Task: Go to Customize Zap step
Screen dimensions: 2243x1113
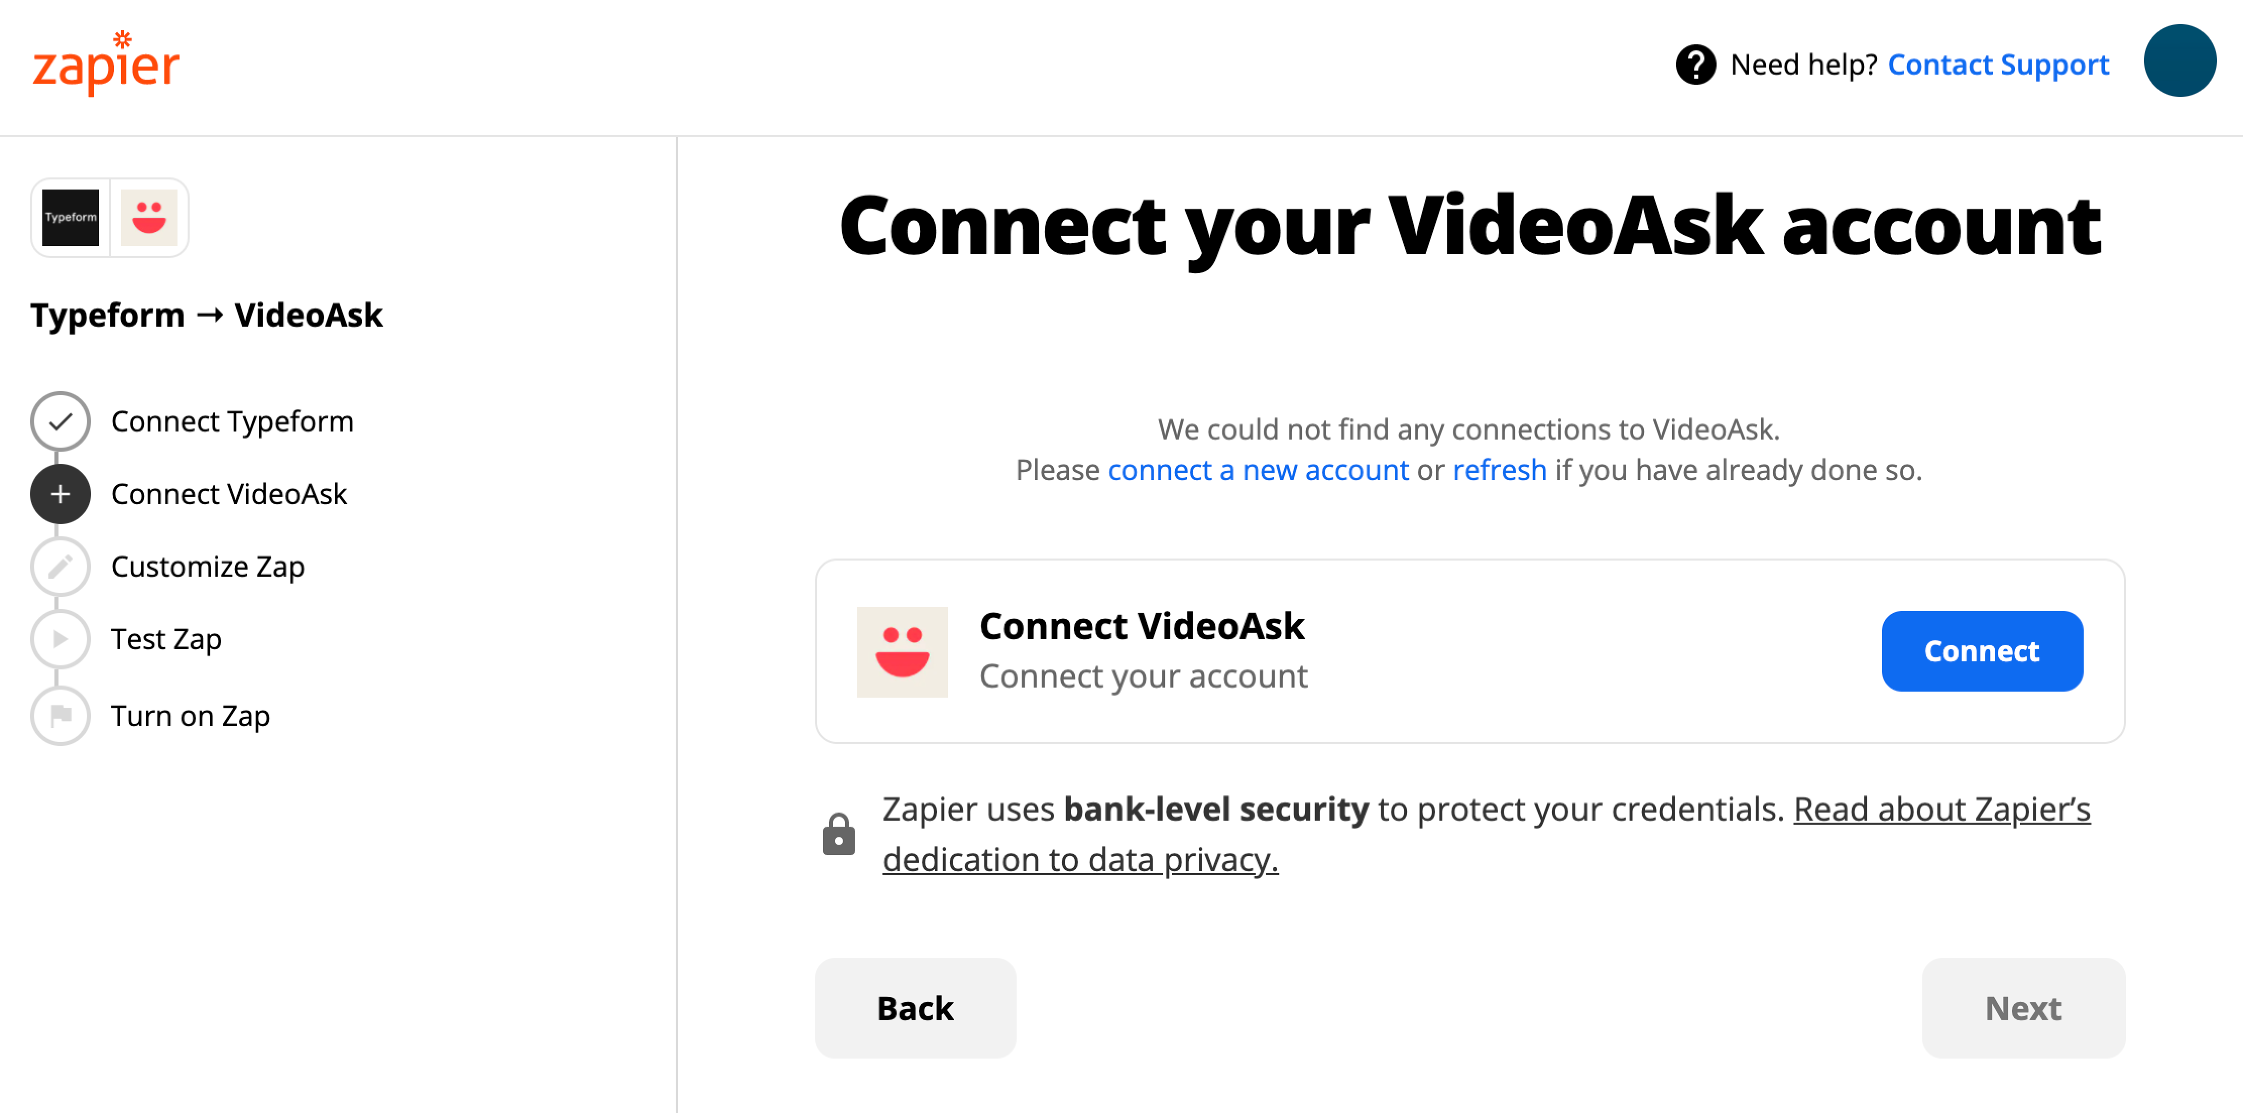Action: 208,567
